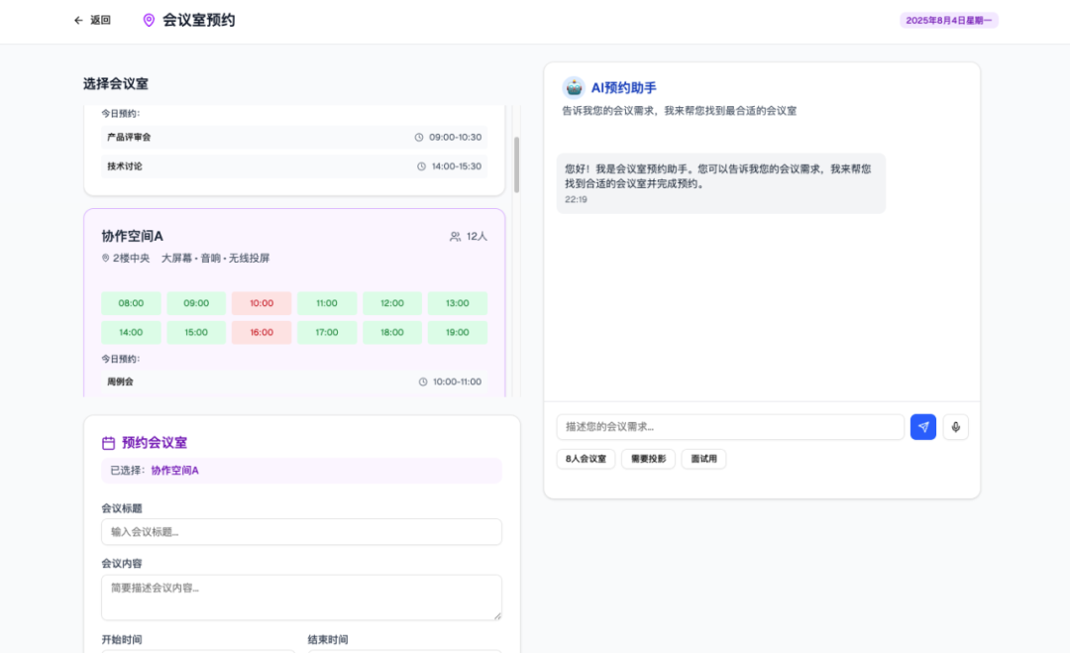Click the 22:19 message timestamp
The width and height of the screenshot is (1070, 653).
coord(576,199)
